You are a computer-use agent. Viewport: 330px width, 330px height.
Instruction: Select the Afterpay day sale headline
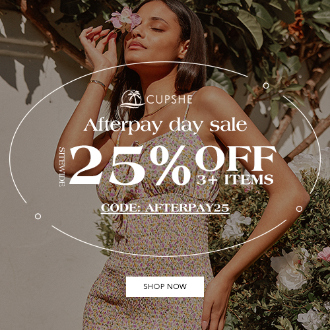pos(165,126)
